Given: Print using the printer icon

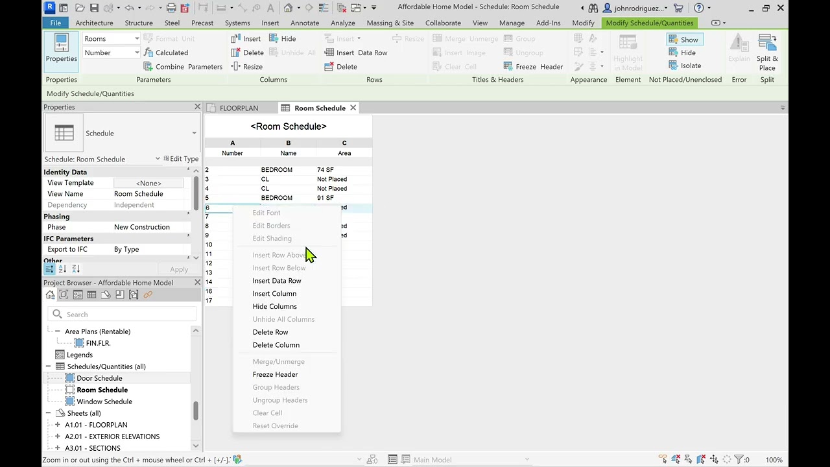Looking at the screenshot, I should click(171, 8).
